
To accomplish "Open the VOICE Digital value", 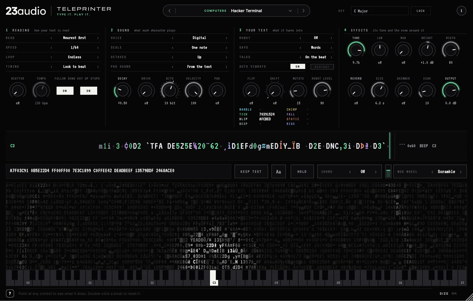I will point(199,38).
